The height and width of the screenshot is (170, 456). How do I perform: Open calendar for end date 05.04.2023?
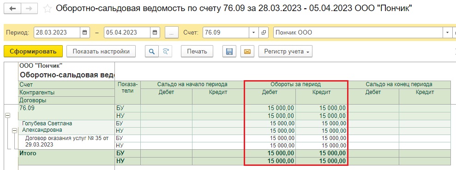click(155, 33)
